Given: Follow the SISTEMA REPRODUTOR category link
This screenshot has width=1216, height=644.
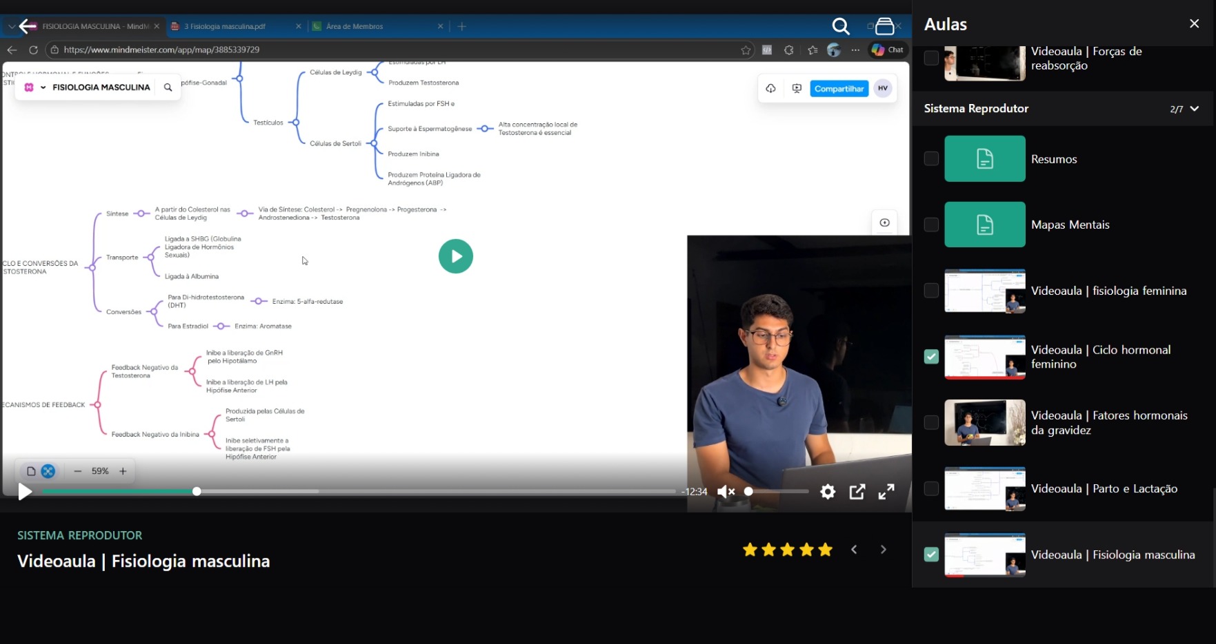Looking at the screenshot, I should click(80, 535).
